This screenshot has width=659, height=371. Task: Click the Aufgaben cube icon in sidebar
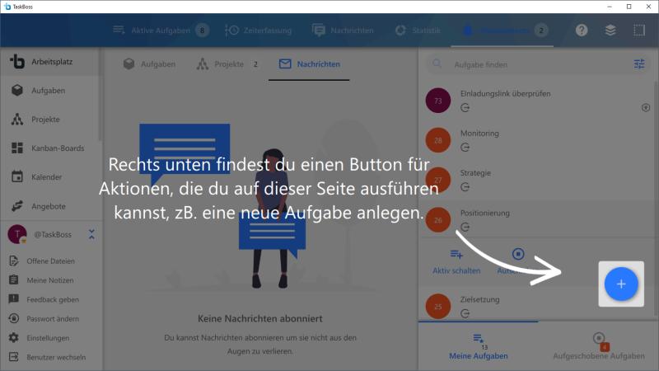tap(17, 91)
